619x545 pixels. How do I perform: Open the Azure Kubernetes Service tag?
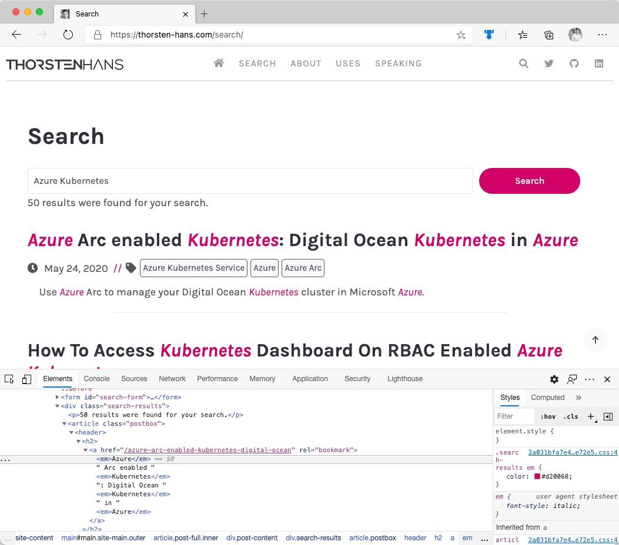click(x=193, y=268)
